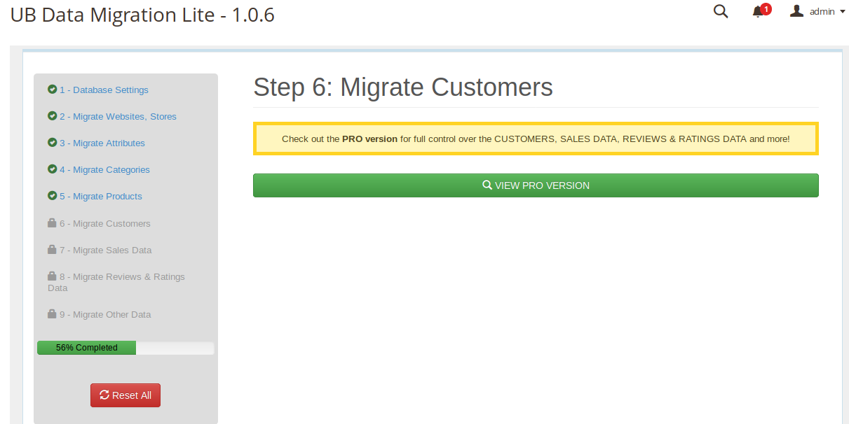The width and height of the screenshot is (849, 424).
Task: Click the lock icon beside Migrate Customers
Action: [x=52, y=223]
